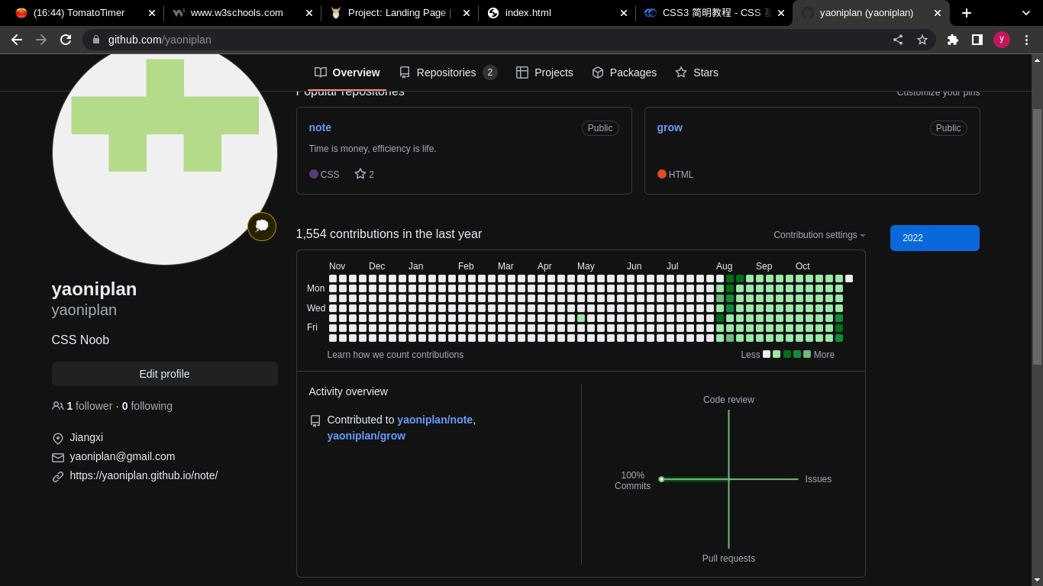1043x586 pixels.
Task: Click the share page icon in address bar
Action: tap(898, 40)
